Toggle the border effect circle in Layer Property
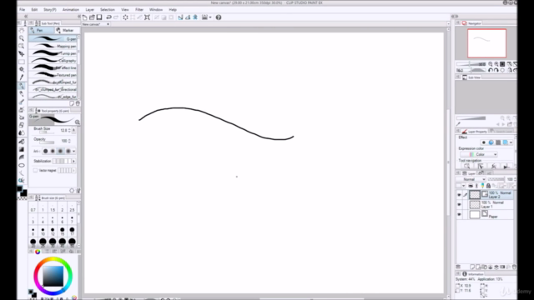This screenshot has height=300, width=534. click(484, 142)
